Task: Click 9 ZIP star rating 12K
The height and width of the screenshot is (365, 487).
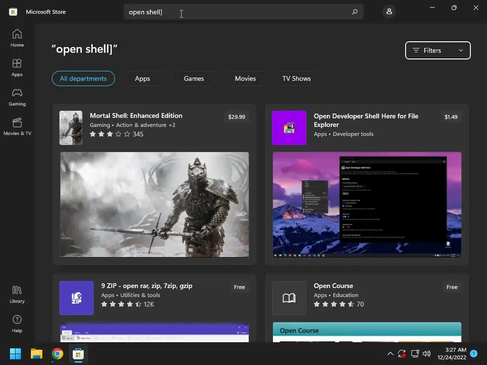Action: tap(127, 304)
